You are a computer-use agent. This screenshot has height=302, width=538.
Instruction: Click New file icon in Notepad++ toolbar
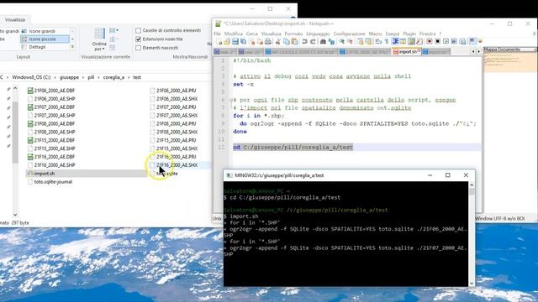pyautogui.click(x=219, y=42)
